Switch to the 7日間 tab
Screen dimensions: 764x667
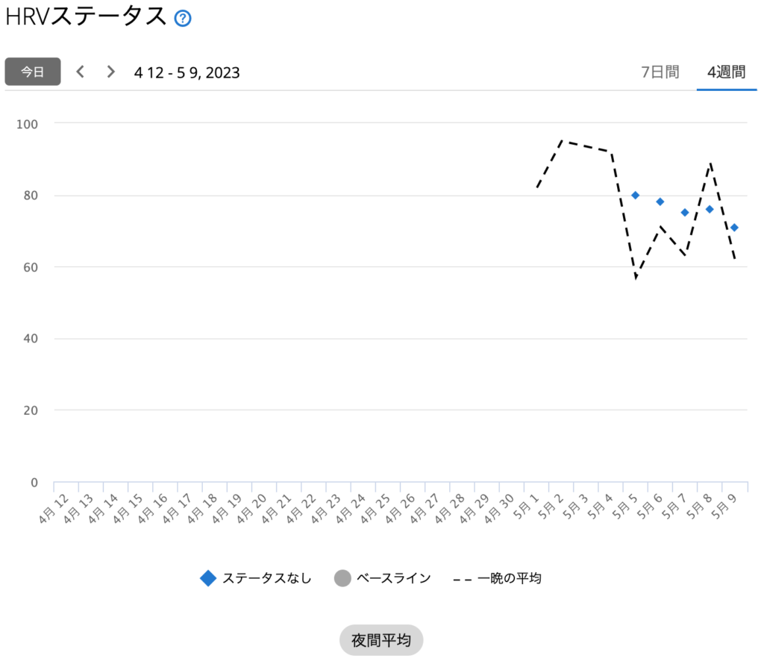[660, 72]
